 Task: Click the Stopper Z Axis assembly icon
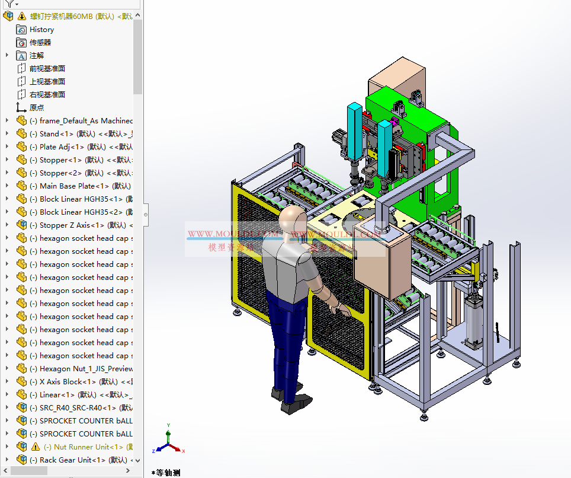(x=22, y=225)
